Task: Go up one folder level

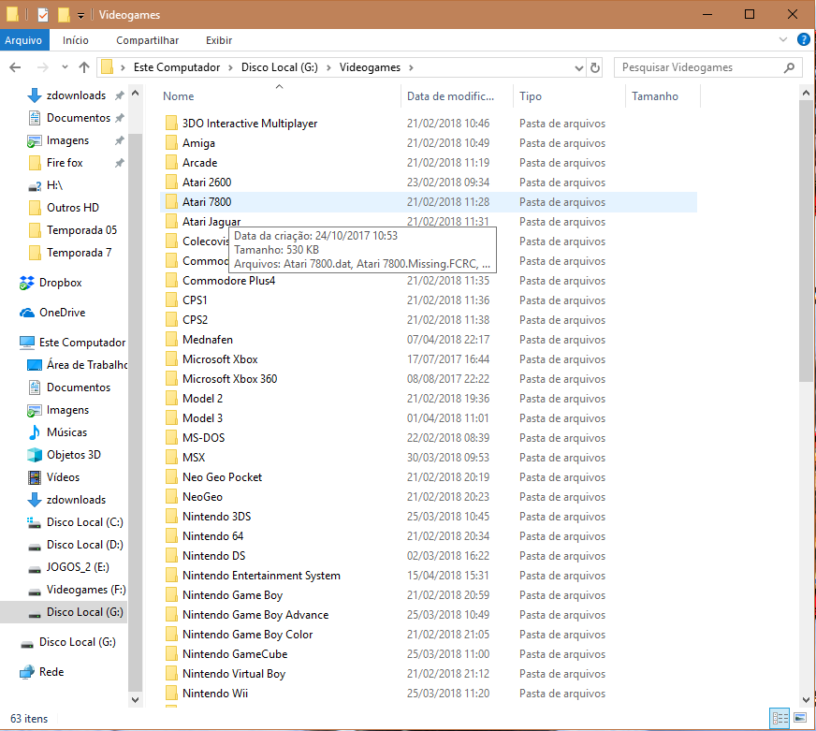Action: tap(84, 67)
